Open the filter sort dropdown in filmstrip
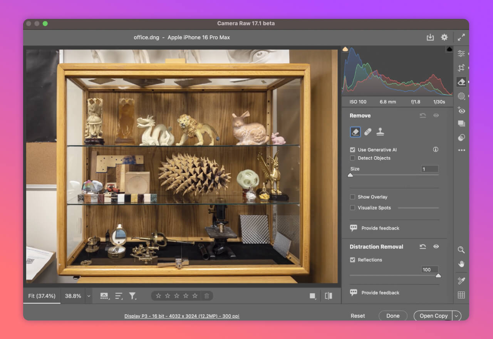 (132, 296)
